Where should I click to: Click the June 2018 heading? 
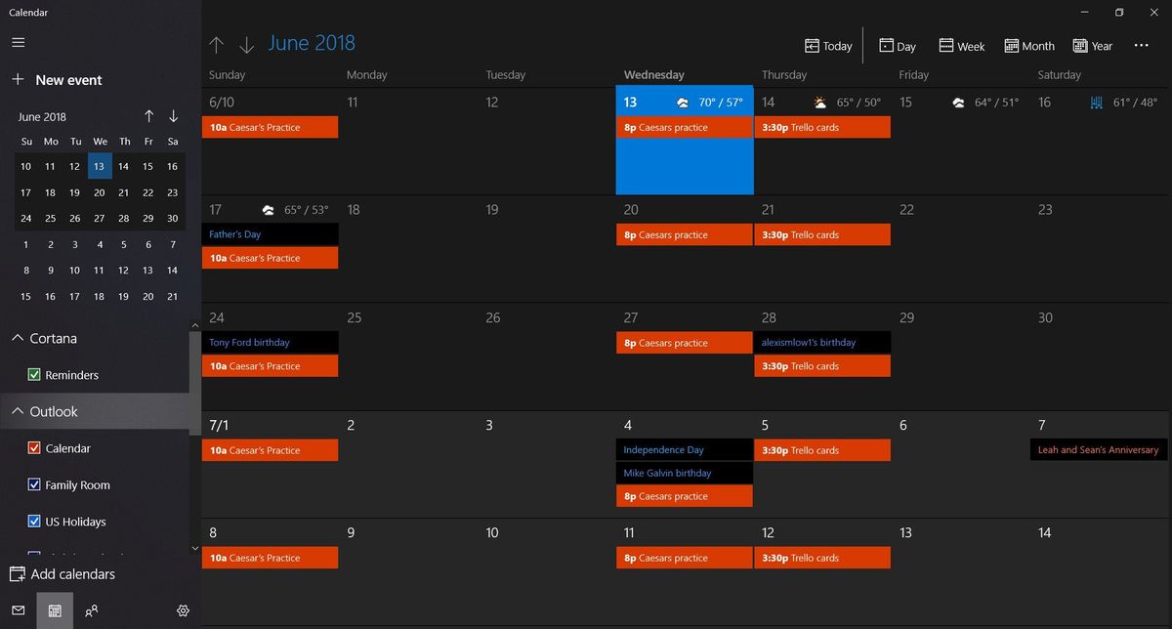(312, 42)
